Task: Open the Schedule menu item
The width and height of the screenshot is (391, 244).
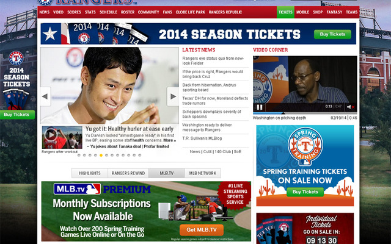Action: [x=108, y=12]
